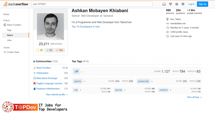Expand View network profile link
This screenshot has height=125, width=215.
click(57, 95)
